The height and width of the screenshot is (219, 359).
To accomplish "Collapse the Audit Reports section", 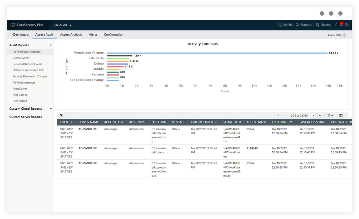I will [51, 45].
